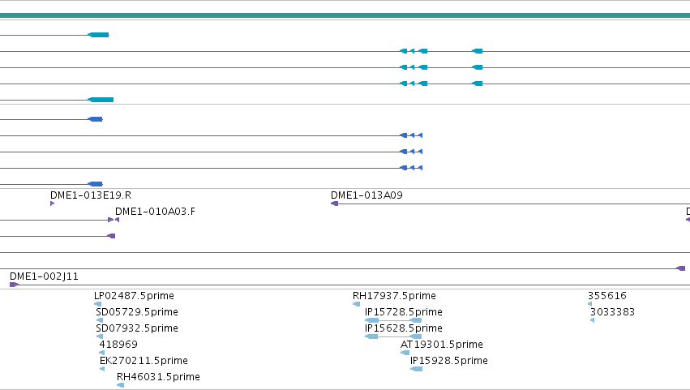Screen dimensions: 690x390
Task: Select the AT19301.5prime label
Action: [441, 345]
